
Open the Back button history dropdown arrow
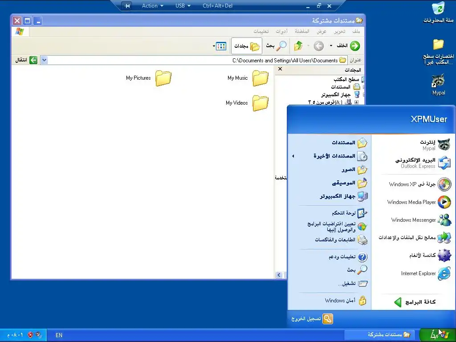(x=331, y=46)
